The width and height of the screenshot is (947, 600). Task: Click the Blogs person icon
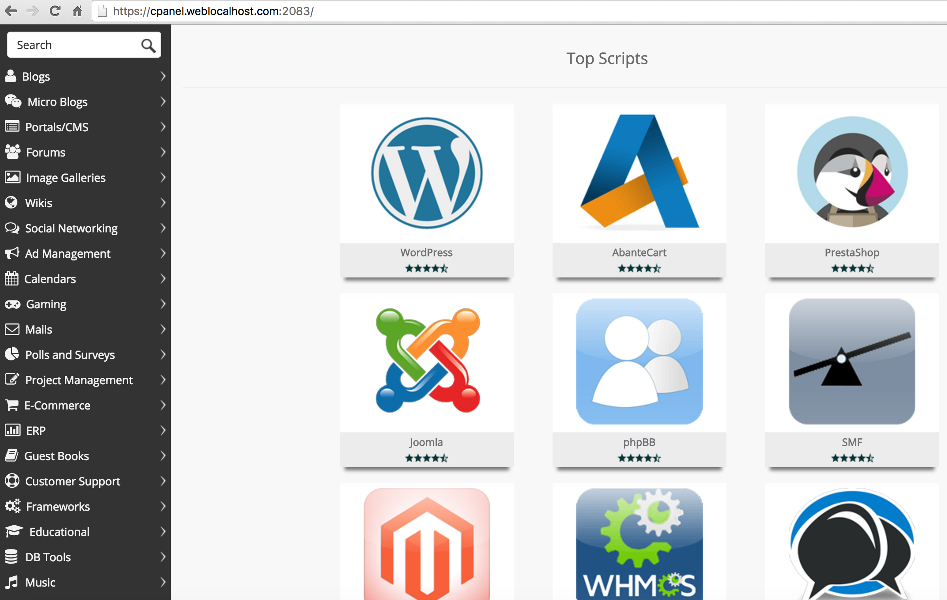coord(11,76)
